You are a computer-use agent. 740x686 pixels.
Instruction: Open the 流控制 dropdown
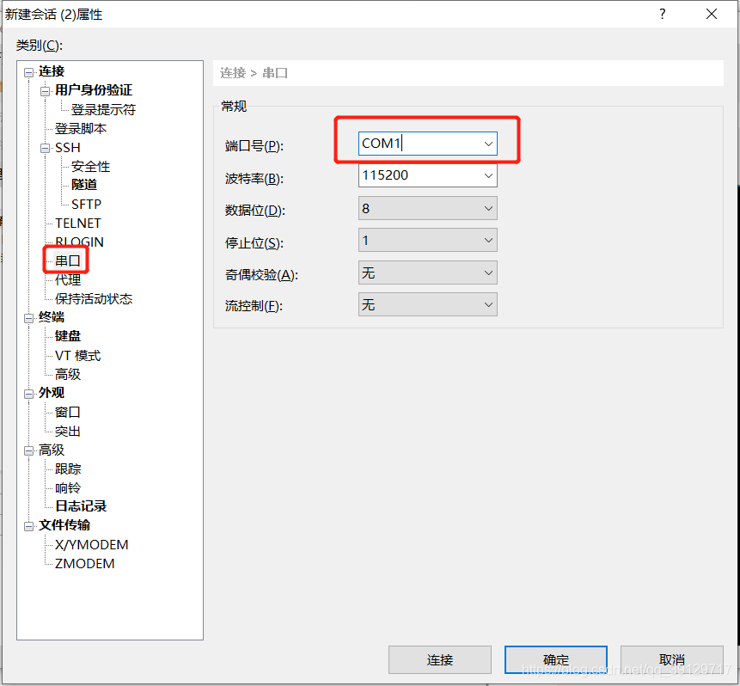[x=488, y=304]
